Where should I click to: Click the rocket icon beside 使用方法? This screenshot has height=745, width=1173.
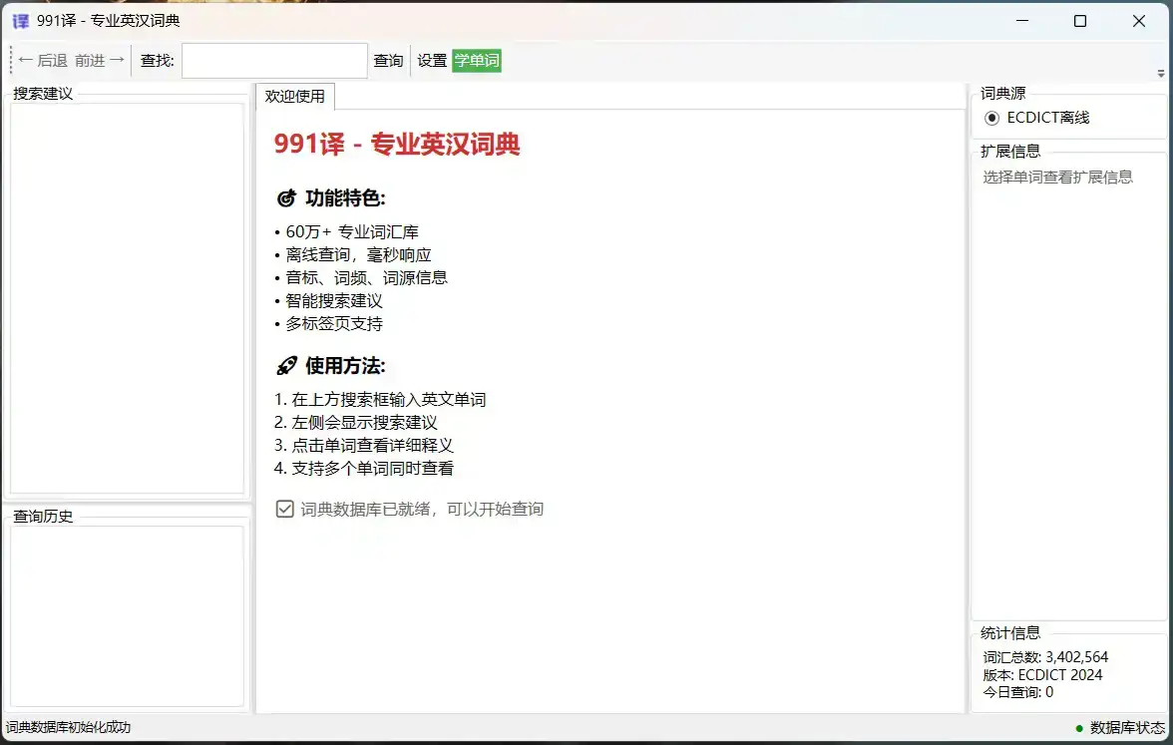click(285, 365)
